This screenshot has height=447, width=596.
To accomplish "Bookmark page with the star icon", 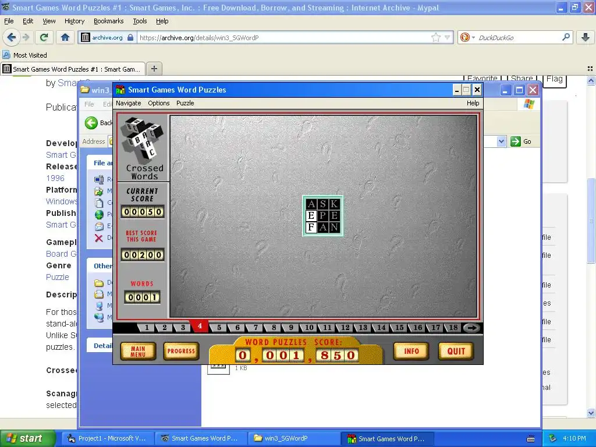I will click(435, 37).
